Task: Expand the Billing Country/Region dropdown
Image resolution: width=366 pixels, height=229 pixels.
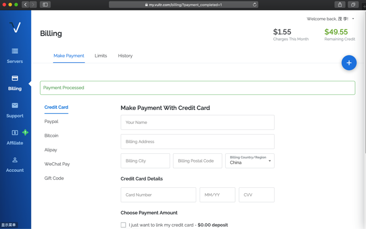Action: [250, 161]
